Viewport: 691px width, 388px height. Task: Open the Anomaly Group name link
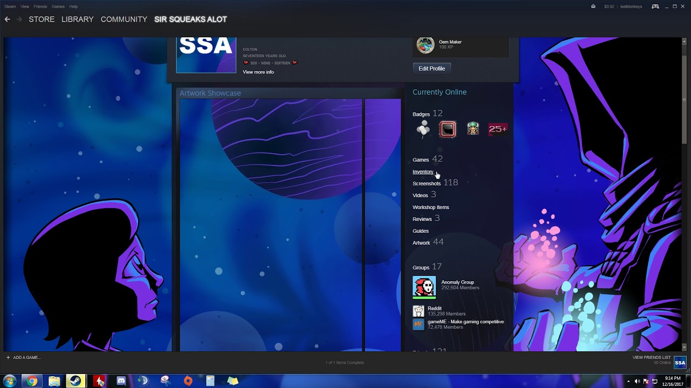458,282
